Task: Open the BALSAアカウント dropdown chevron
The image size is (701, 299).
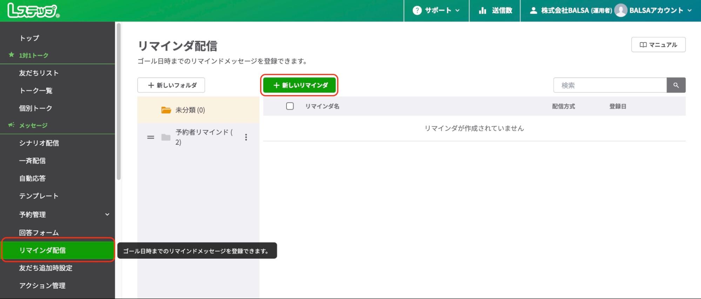Action: [x=689, y=11]
